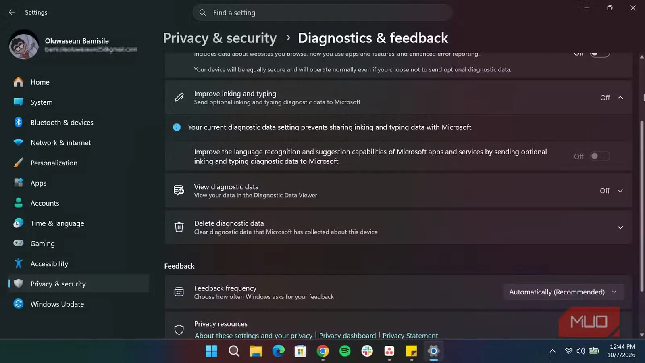
Task: Open the Windows Start menu icon
Action: coord(211,351)
